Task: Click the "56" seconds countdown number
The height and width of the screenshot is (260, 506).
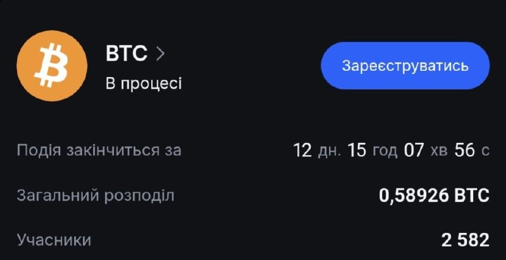Action: (465, 151)
